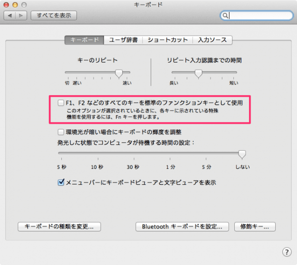Click the back navigation arrow
The width and height of the screenshot is (297, 265).
10,16
